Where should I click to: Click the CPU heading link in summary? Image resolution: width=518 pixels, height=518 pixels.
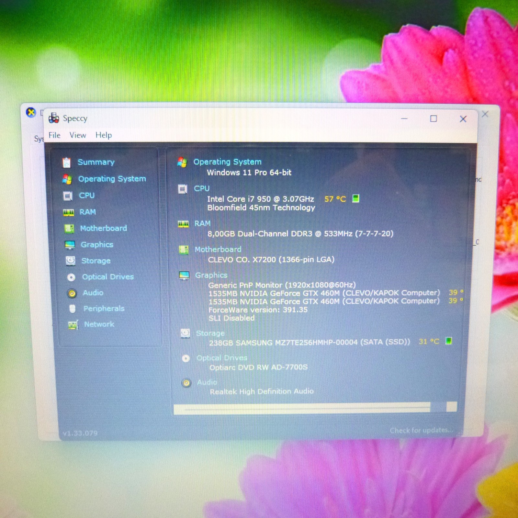pyautogui.click(x=202, y=188)
